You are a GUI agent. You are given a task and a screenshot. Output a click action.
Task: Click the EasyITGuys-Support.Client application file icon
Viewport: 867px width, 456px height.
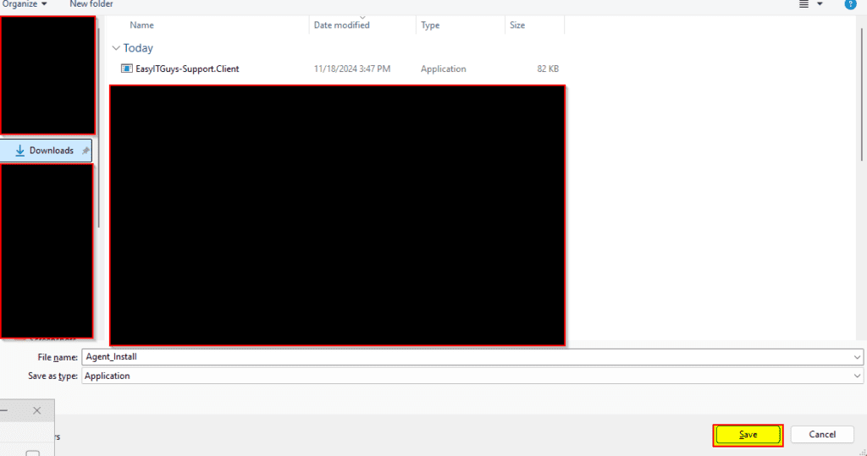[127, 69]
